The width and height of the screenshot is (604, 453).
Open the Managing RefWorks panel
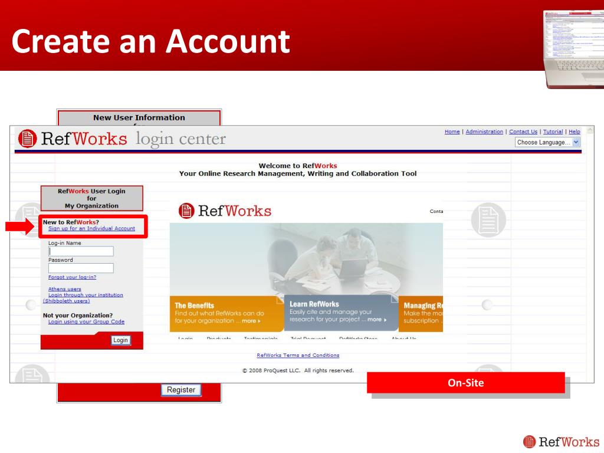tap(421, 313)
